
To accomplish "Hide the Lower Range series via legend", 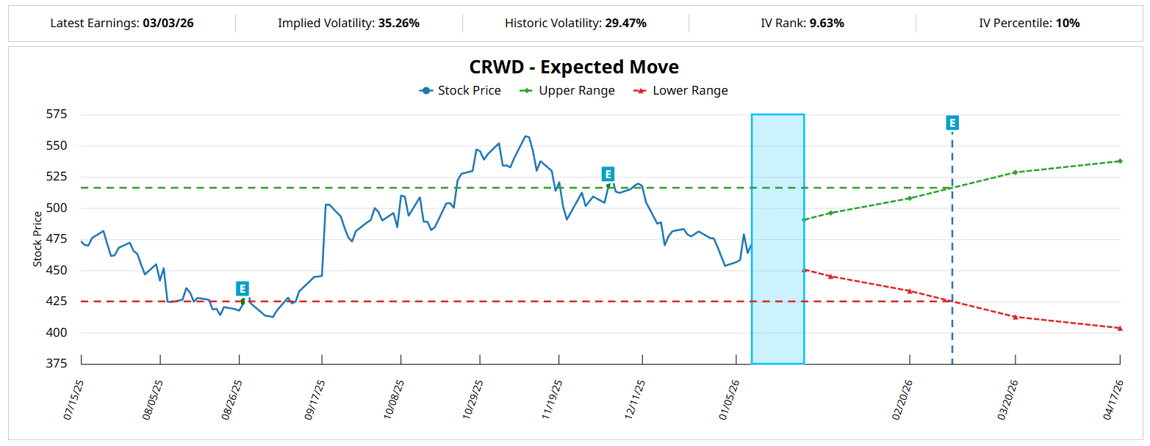I will 681,91.
